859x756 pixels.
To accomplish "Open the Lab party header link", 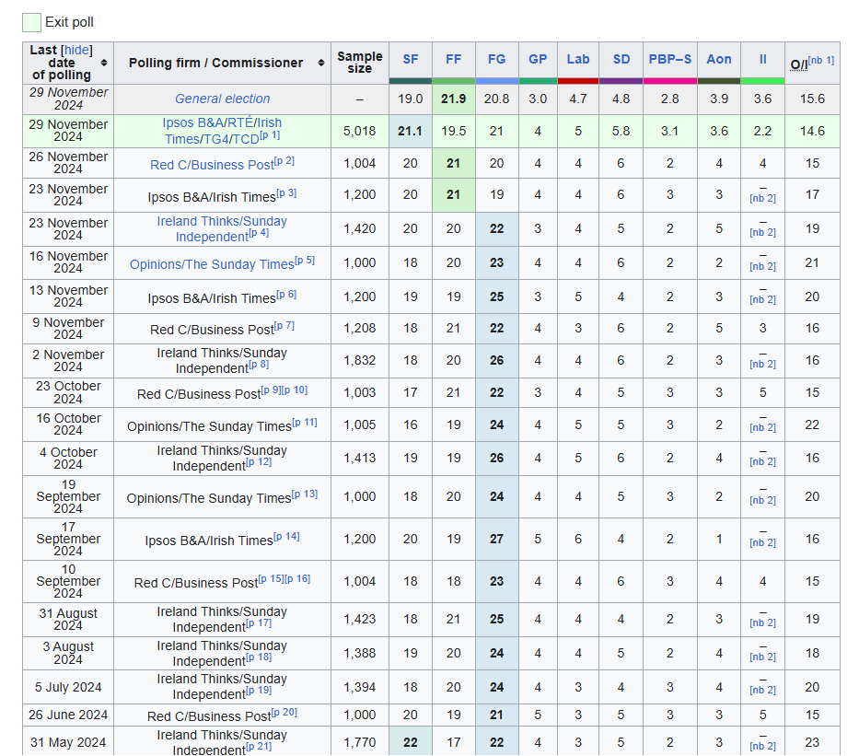I will (578, 59).
